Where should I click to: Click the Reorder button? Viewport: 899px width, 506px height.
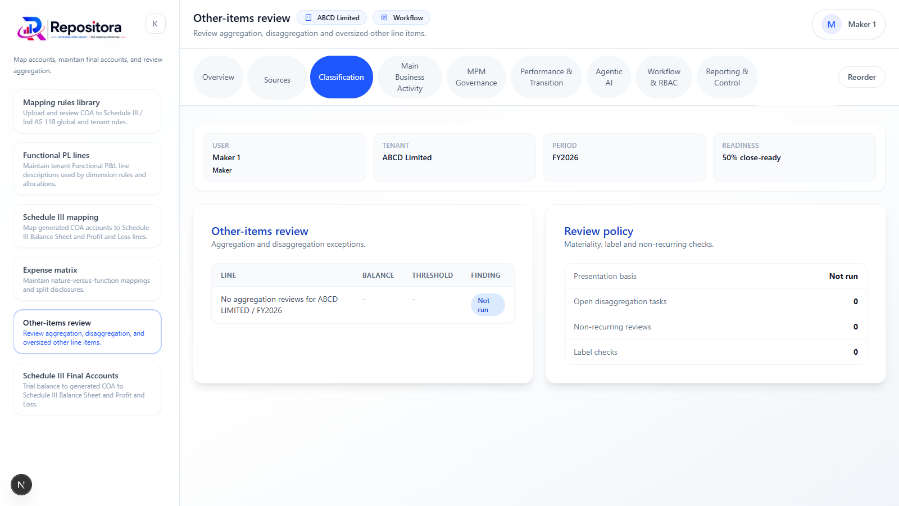pos(861,77)
